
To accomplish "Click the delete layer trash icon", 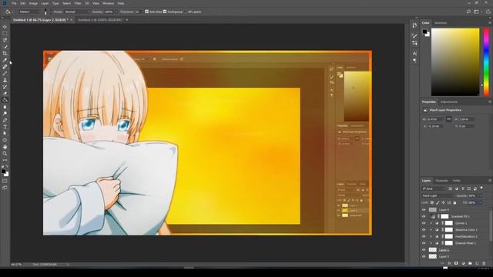I will 484,263.
